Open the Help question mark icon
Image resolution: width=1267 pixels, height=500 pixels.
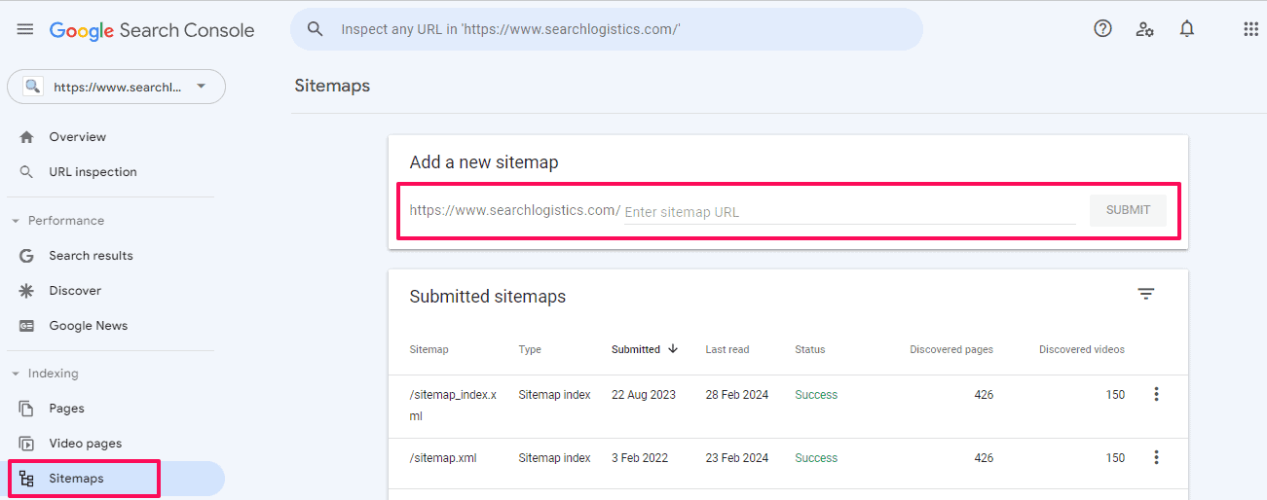pos(1102,29)
